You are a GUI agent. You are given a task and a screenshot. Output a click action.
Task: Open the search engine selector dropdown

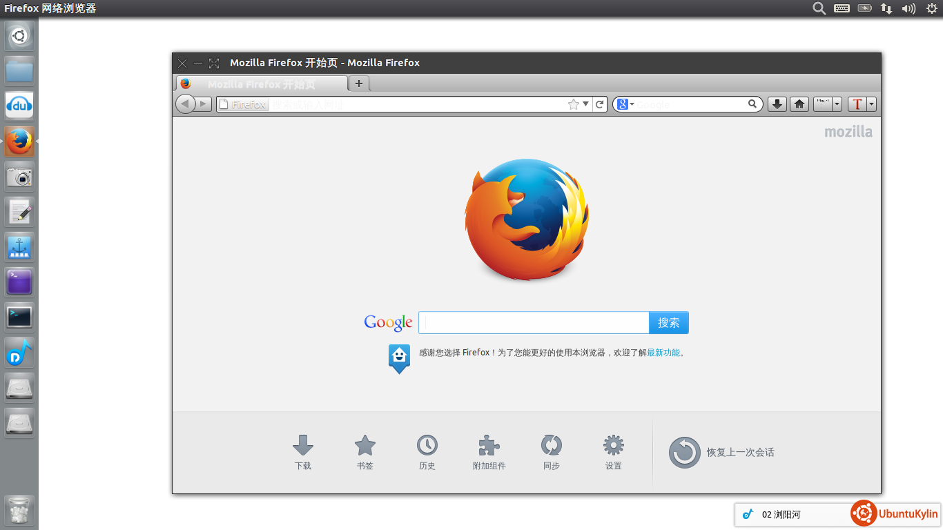click(625, 104)
